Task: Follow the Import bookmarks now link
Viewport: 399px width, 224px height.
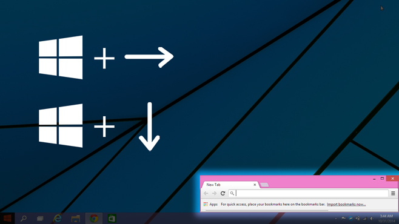Action: click(346, 204)
